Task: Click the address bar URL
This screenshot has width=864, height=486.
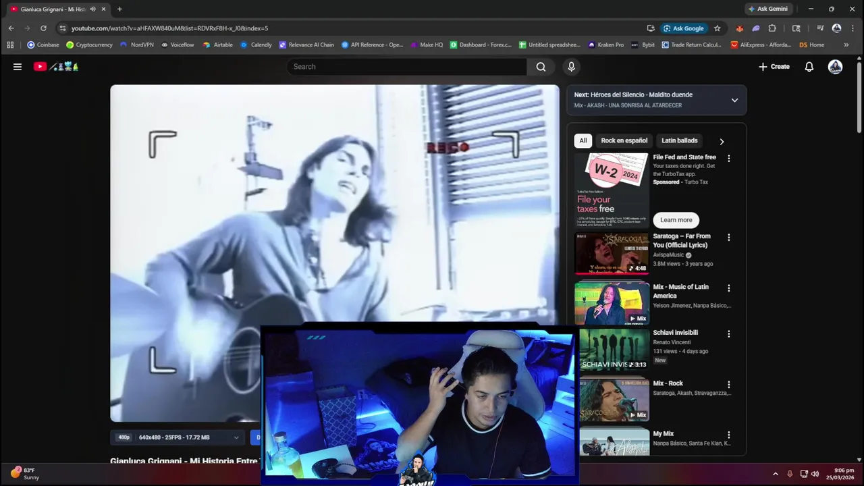Action: tap(169, 28)
